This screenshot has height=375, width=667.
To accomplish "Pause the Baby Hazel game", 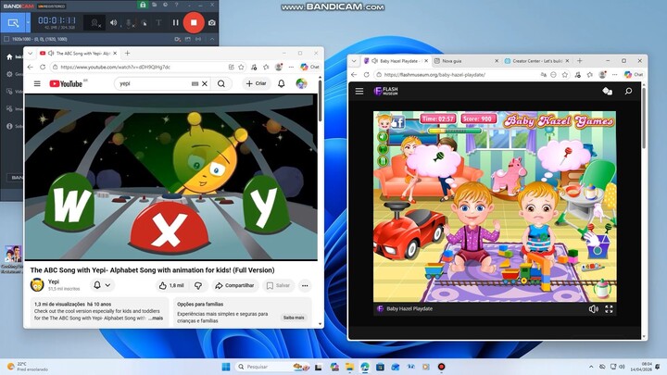I will (x=383, y=161).
